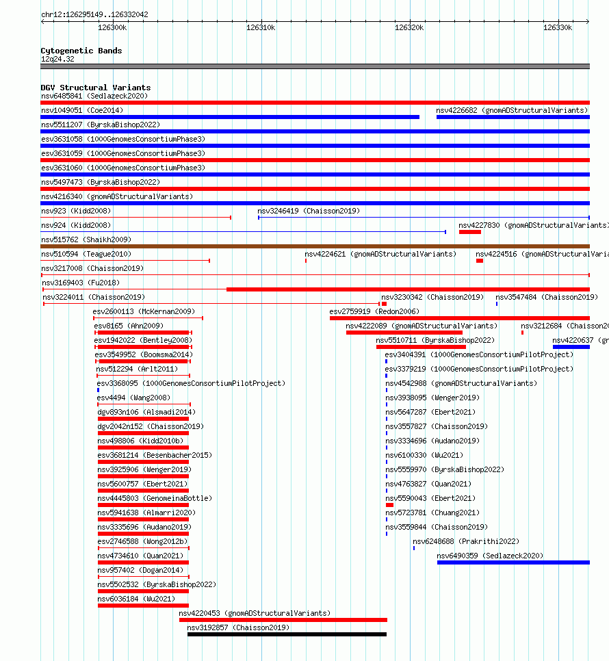Viewport: 609px width, 661px height.
Task: Click nsv923 (Kidd2008) label
Action: (x=76, y=211)
